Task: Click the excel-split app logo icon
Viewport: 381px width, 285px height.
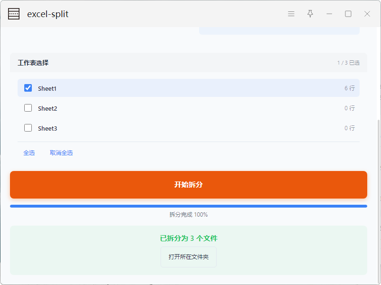Action: pyautogui.click(x=14, y=14)
